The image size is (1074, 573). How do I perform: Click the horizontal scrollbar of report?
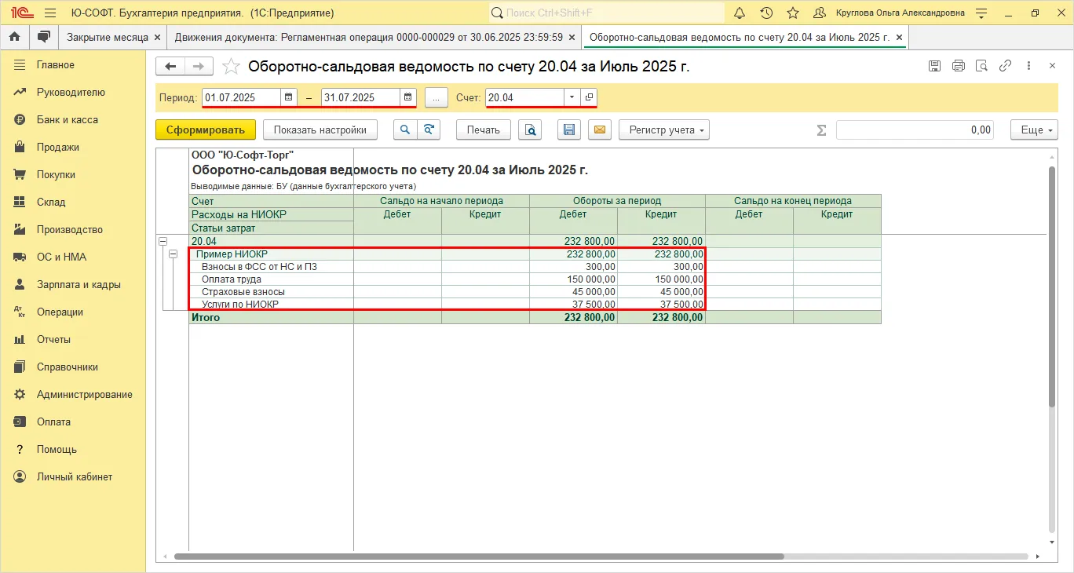click(479, 557)
